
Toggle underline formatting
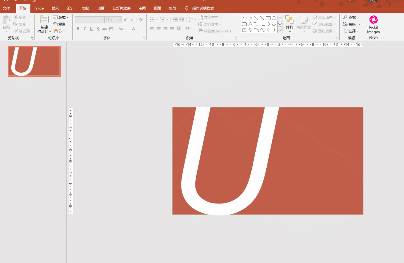click(91, 29)
